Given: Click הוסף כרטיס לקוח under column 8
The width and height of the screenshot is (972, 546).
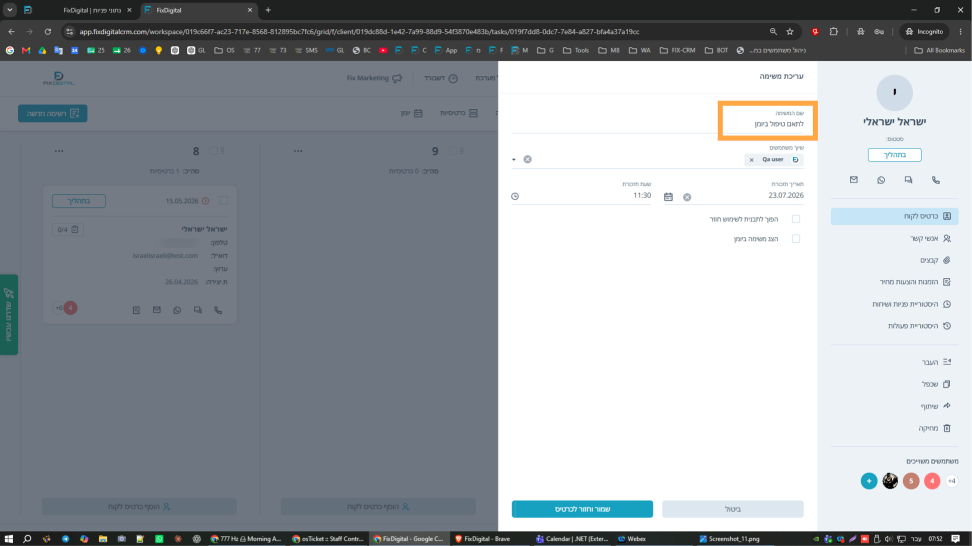Looking at the screenshot, I should 139,507.
